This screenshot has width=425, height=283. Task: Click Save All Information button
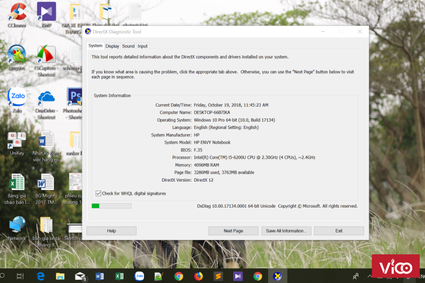[286, 231]
